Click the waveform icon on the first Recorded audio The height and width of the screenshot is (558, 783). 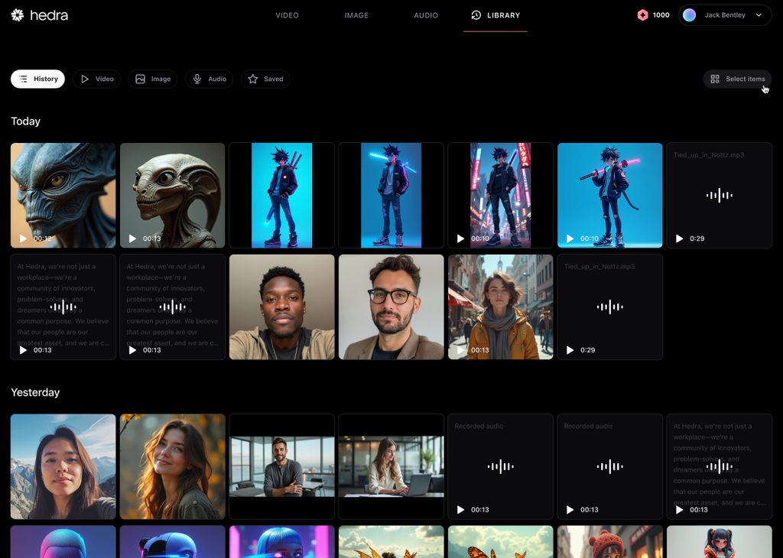[500, 466]
